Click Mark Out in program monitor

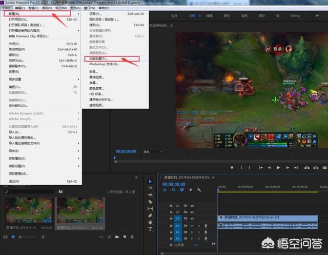pos(250,168)
